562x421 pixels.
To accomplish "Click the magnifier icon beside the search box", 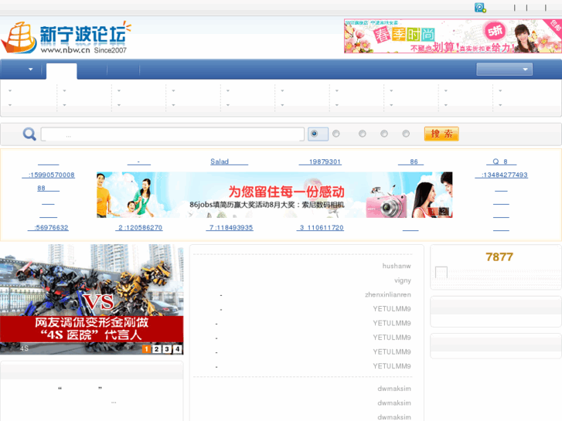I will click(29, 134).
